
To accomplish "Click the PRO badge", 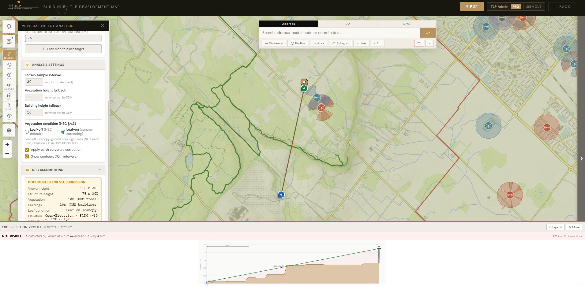I will (x=516, y=7).
